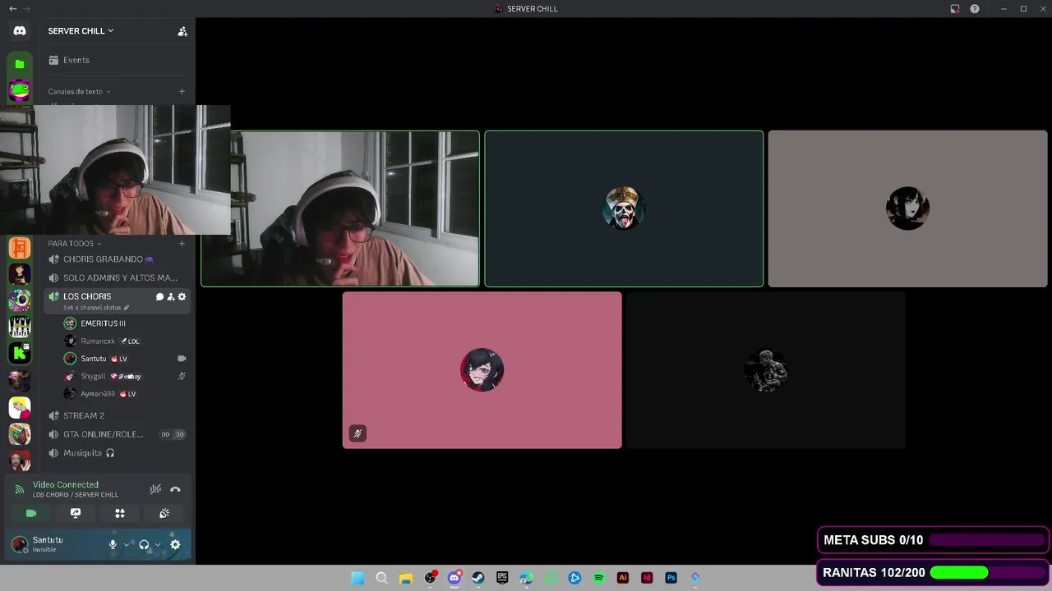Add channel to Canales de texto
Image resolution: width=1052 pixels, height=591 pixels.
click(x=182, y=91)
